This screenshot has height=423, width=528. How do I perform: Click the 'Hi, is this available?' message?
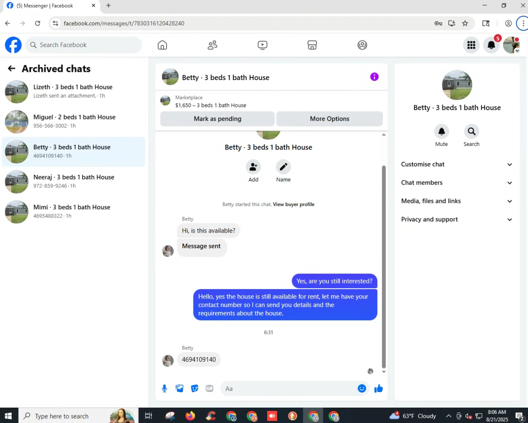pos(209,231)
